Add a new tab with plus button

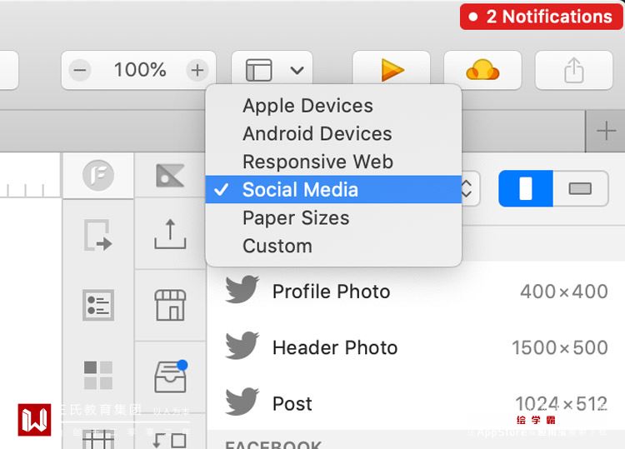click(607, 131)
